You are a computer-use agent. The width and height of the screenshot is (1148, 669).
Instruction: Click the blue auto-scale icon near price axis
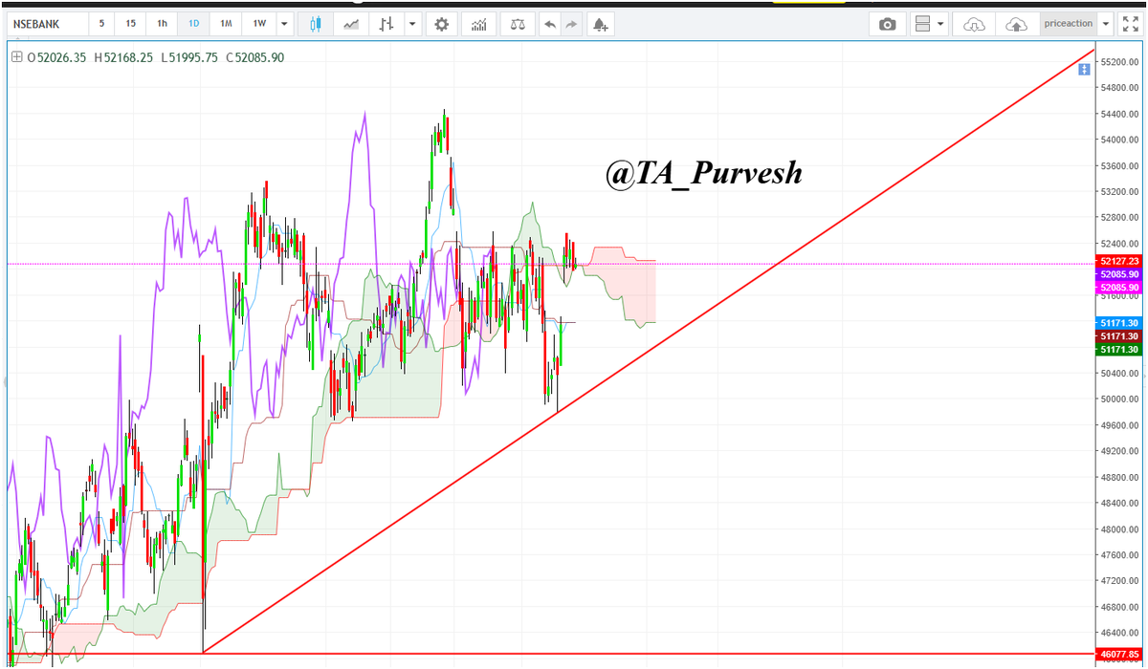coord(1084,70)
